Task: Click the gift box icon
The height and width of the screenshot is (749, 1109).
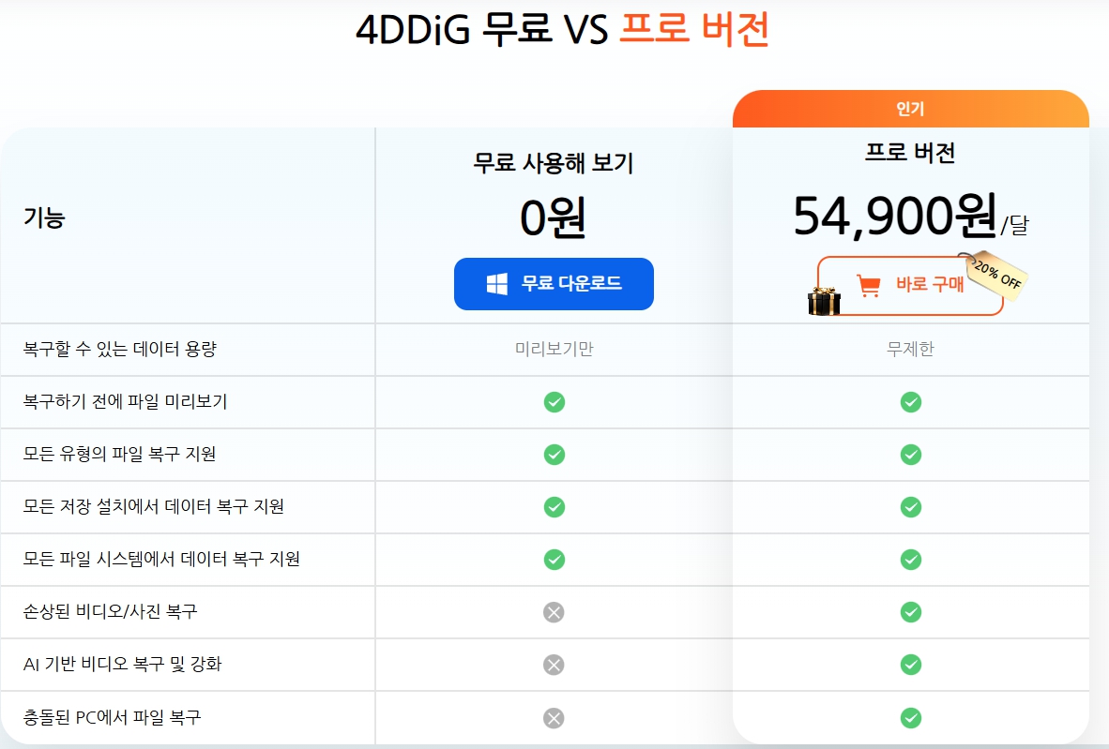Action: click(824, 302)
